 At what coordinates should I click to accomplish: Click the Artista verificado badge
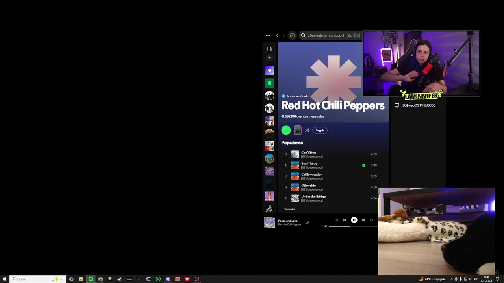tap(295, 96)
